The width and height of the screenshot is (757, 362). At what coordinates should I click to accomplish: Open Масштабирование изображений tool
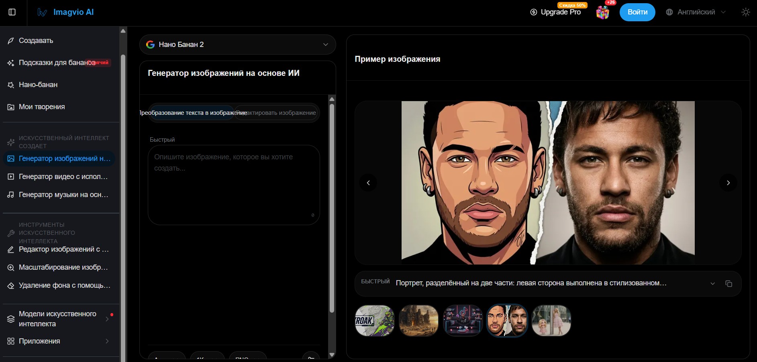coord(59,267)
